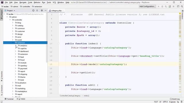
Task: Click the 15:37 cursor position indicator
Action: pos(156,102)
